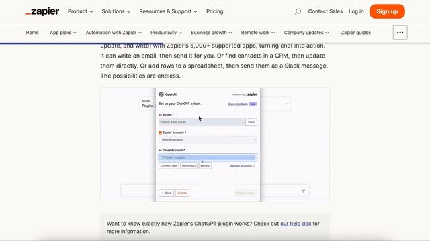Click the Clear button next to Action
430x241 pixels.
251,122
